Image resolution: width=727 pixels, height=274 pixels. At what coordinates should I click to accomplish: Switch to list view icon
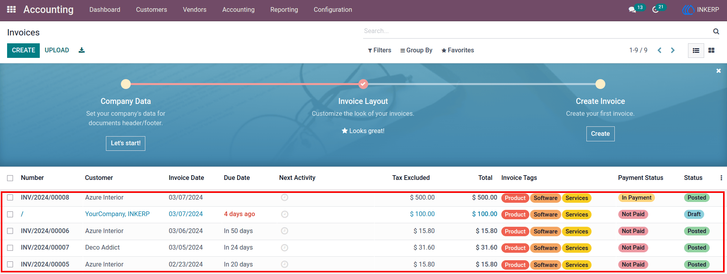[696, 50]
